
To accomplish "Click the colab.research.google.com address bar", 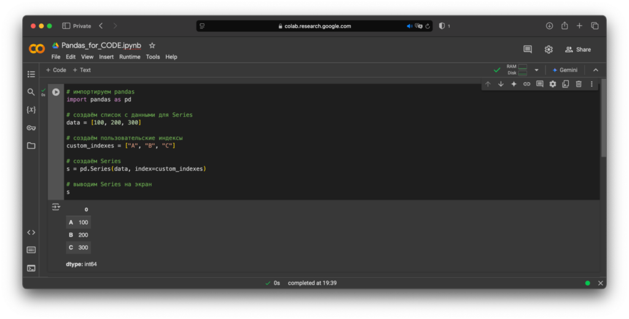I will pos(314,26).
